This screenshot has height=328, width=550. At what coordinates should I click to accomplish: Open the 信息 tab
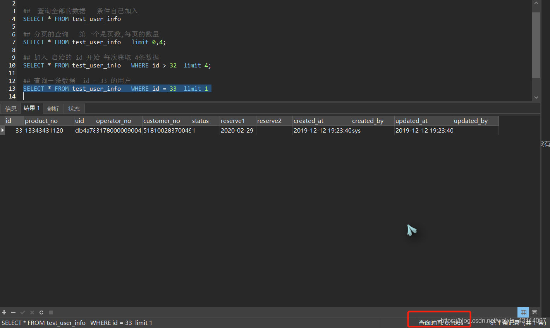click(x=10, y=109)
